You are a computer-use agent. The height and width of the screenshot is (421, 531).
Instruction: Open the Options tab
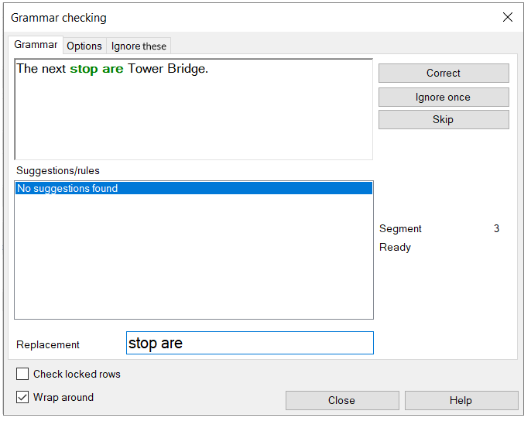point(84,46)
